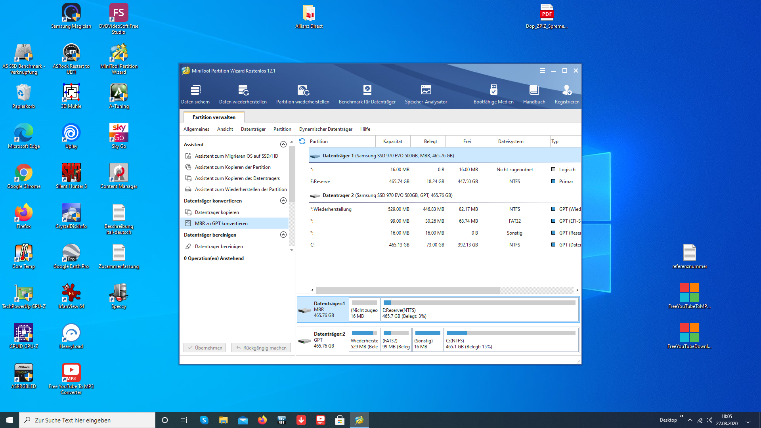Open CPUID CPU-Z desktop icon
Image resolution: width=761 pixels, height=428 pixels.
(24, 336)
